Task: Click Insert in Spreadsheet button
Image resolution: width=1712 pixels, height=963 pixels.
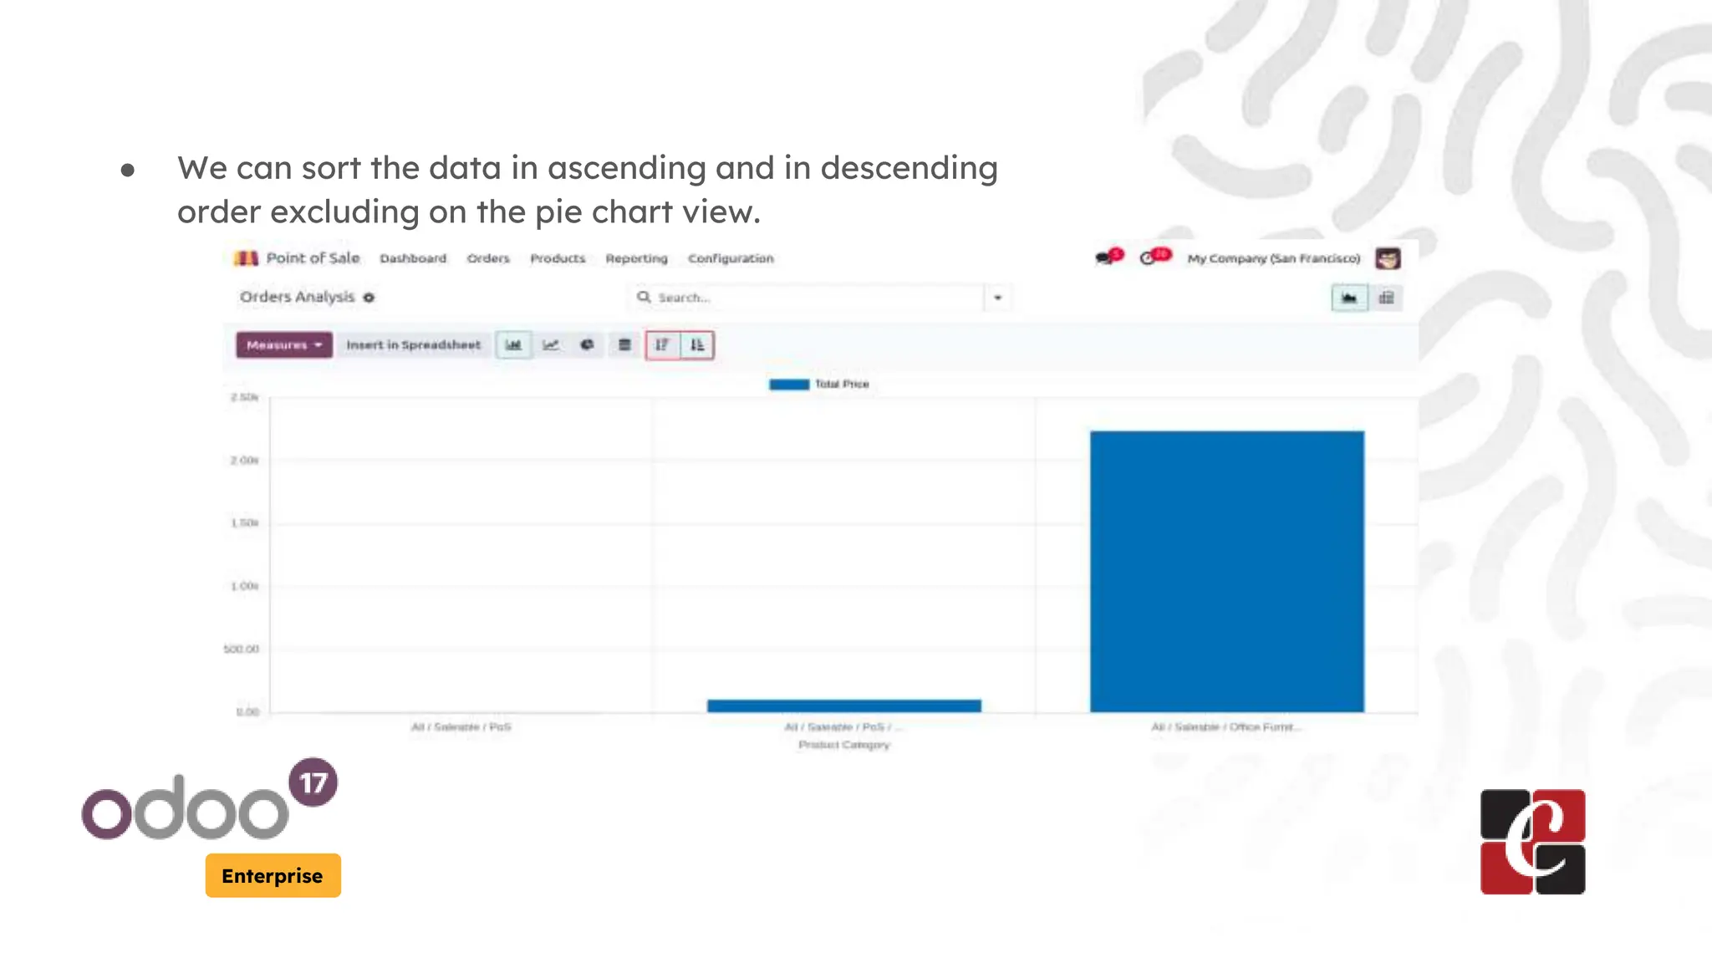Action: tap(414, 344)
